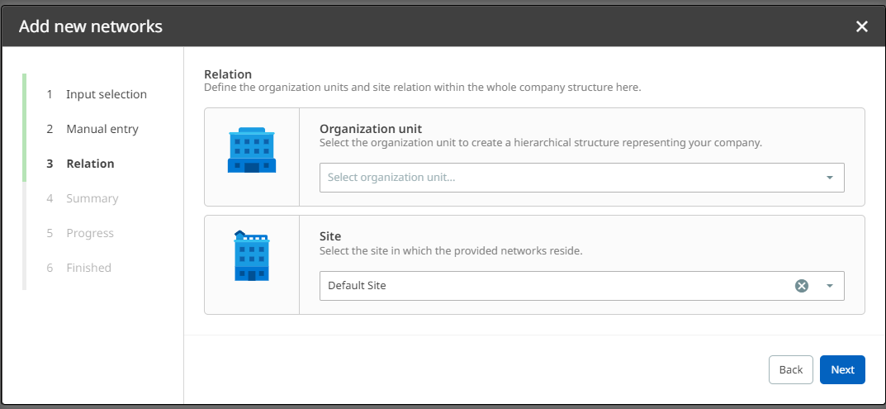
Task: Click the Finished step label
Action: point(88,268)
